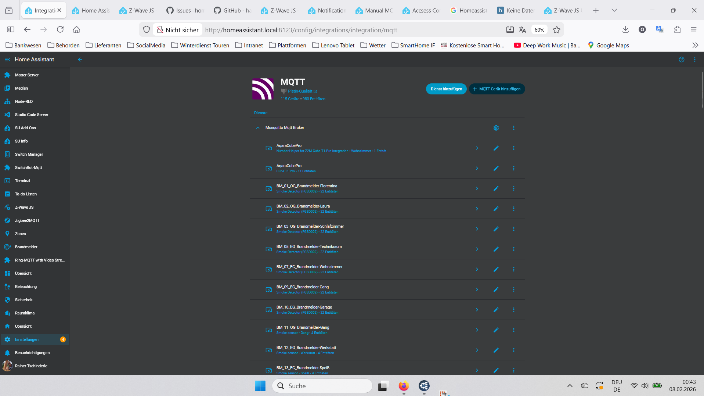This screenshot has width=704, height=396.
Task: Switch to the Issues GitHub browser tab
Action: pyautogui.click(x=185, y=10)
